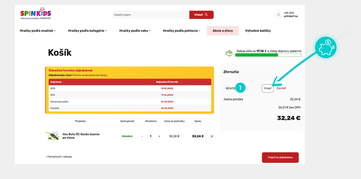
Task: Expand Hračky podľa kategórie menu
Action: pos(87,31)
